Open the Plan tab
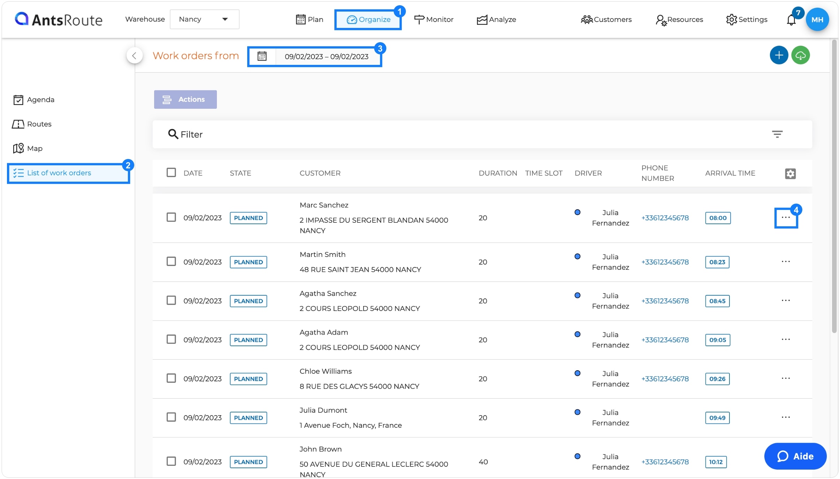Screen dimensions: 840x479 point(309,20)
